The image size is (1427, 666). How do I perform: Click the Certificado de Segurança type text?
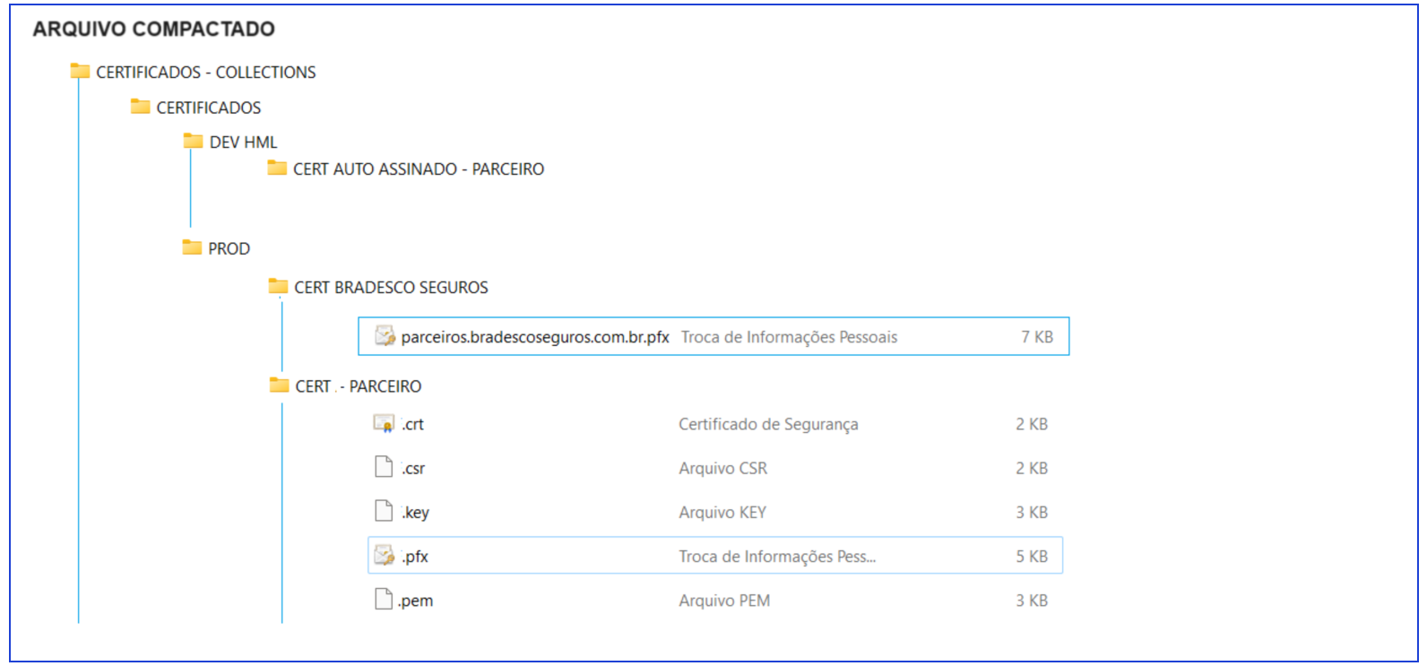[x=767, y=424]
